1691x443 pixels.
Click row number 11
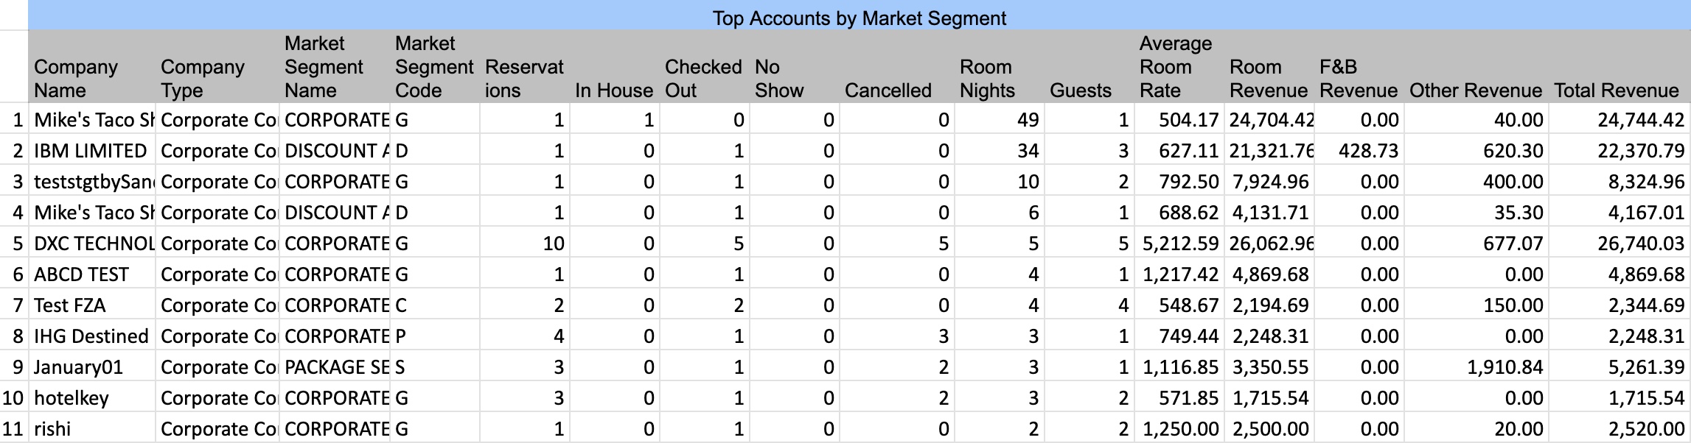click(13, 429)
